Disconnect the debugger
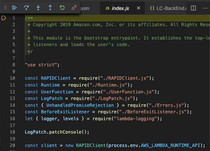Screen dimensions: 210x151 coord(74,8)
